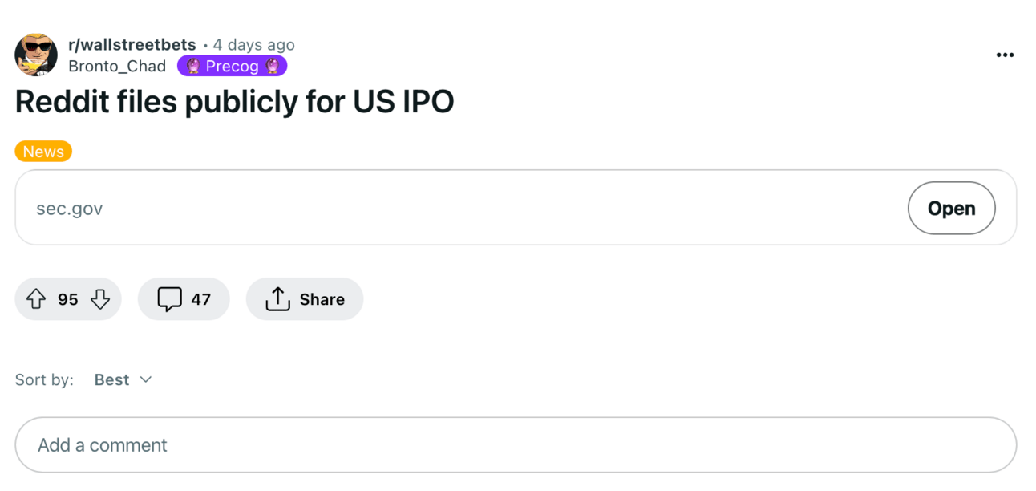
Task: Click the sec.gov link text
Action: tap(70, 209)
